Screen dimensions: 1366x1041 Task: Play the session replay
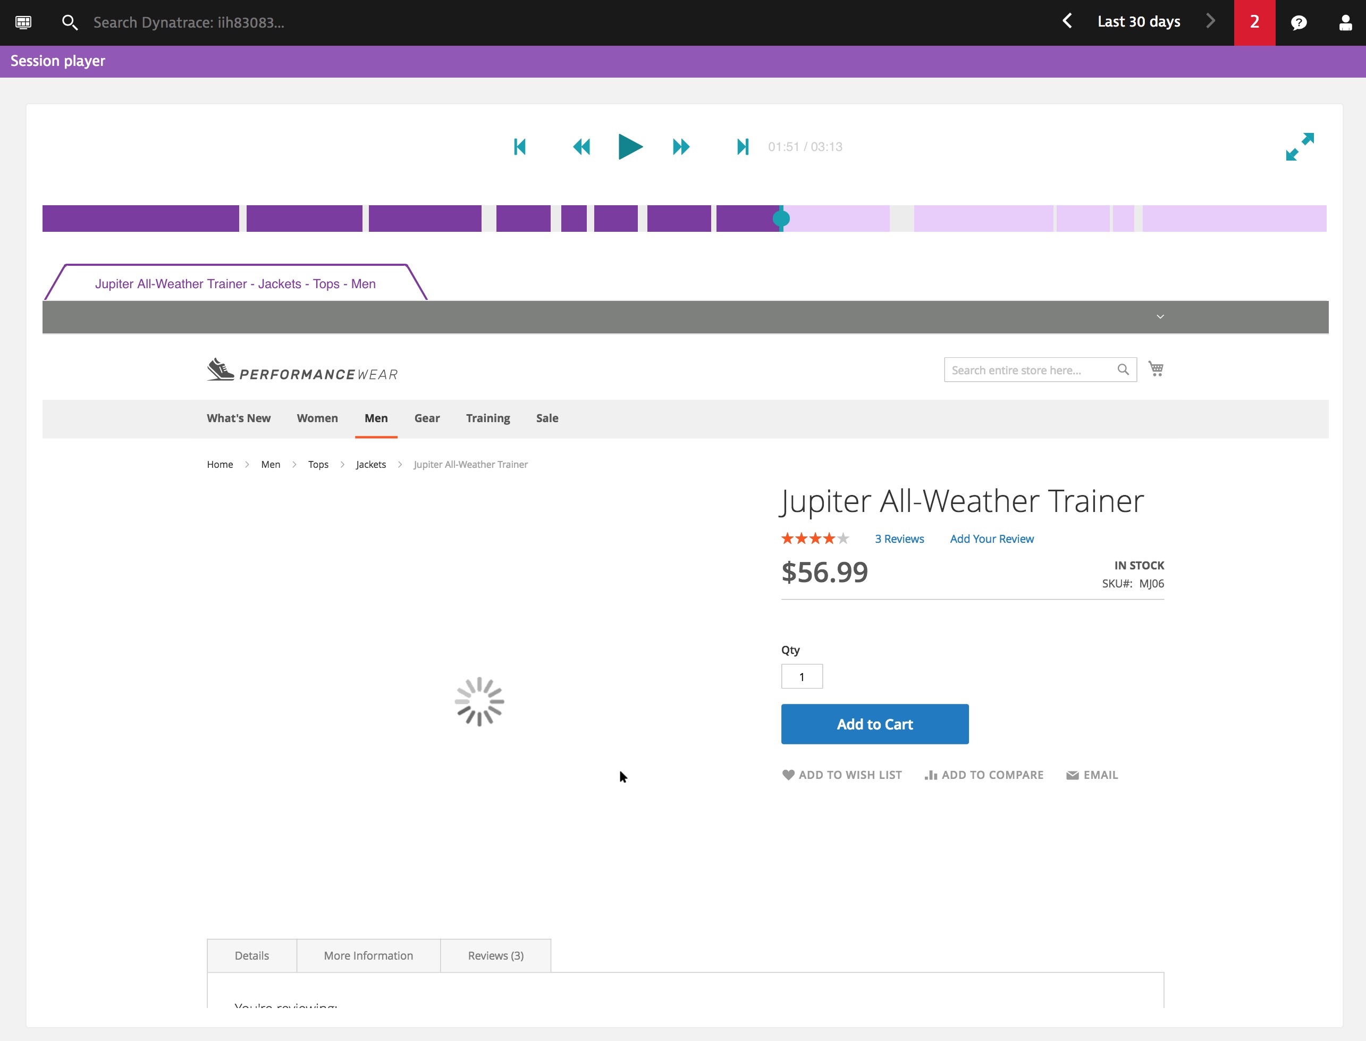click(630, 147)
